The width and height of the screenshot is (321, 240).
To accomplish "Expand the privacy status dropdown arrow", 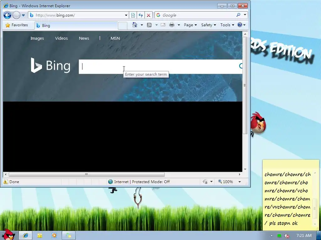I will (x=212, y=182).
